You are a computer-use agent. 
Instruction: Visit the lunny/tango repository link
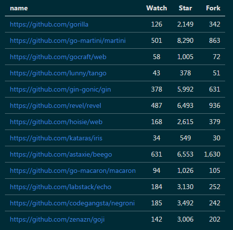(58, 73)
